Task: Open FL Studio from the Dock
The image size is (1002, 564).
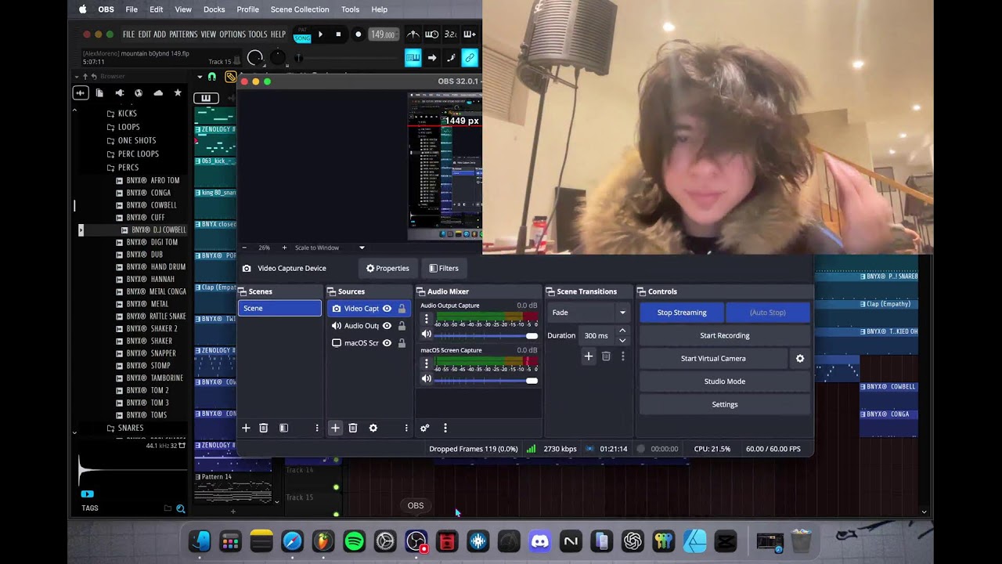Action: [x=323, y=541]
